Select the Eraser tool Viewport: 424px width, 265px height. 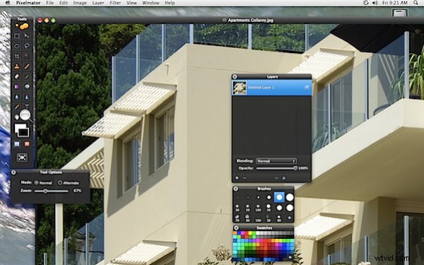tap(17, 76)
